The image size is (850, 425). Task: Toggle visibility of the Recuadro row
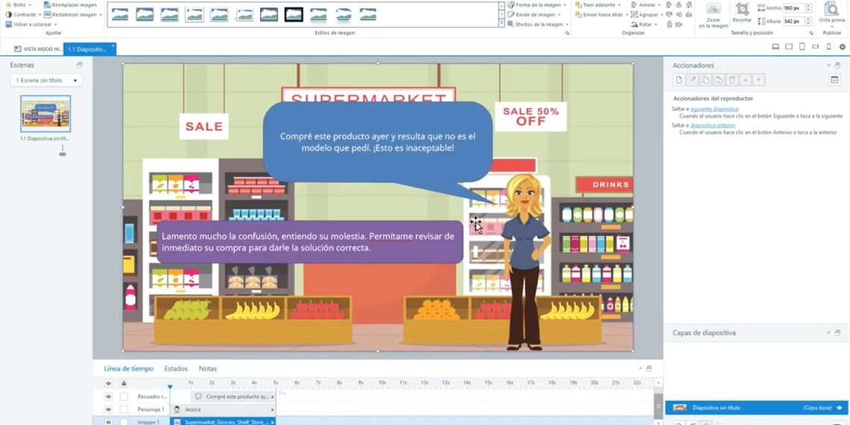pyautogui.click(x=108, y=397)
